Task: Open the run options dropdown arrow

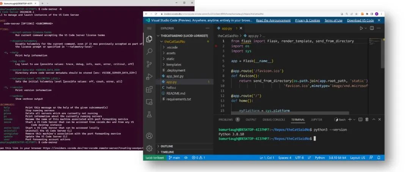Action: (x=366, y=28)
